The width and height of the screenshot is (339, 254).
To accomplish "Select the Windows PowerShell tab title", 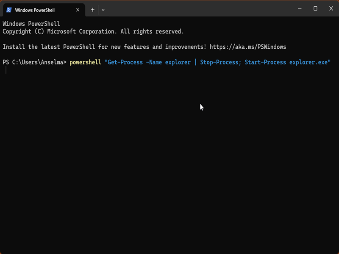I will (x=35, y=10).
